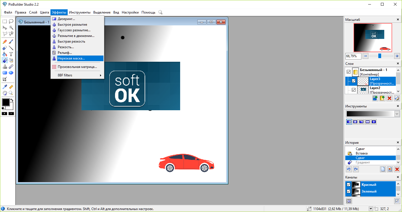Image resolution: width=402 pixels, height=212 pixels.
Task: Select the Clone Stamp tool
Action: tap(5, 67)
